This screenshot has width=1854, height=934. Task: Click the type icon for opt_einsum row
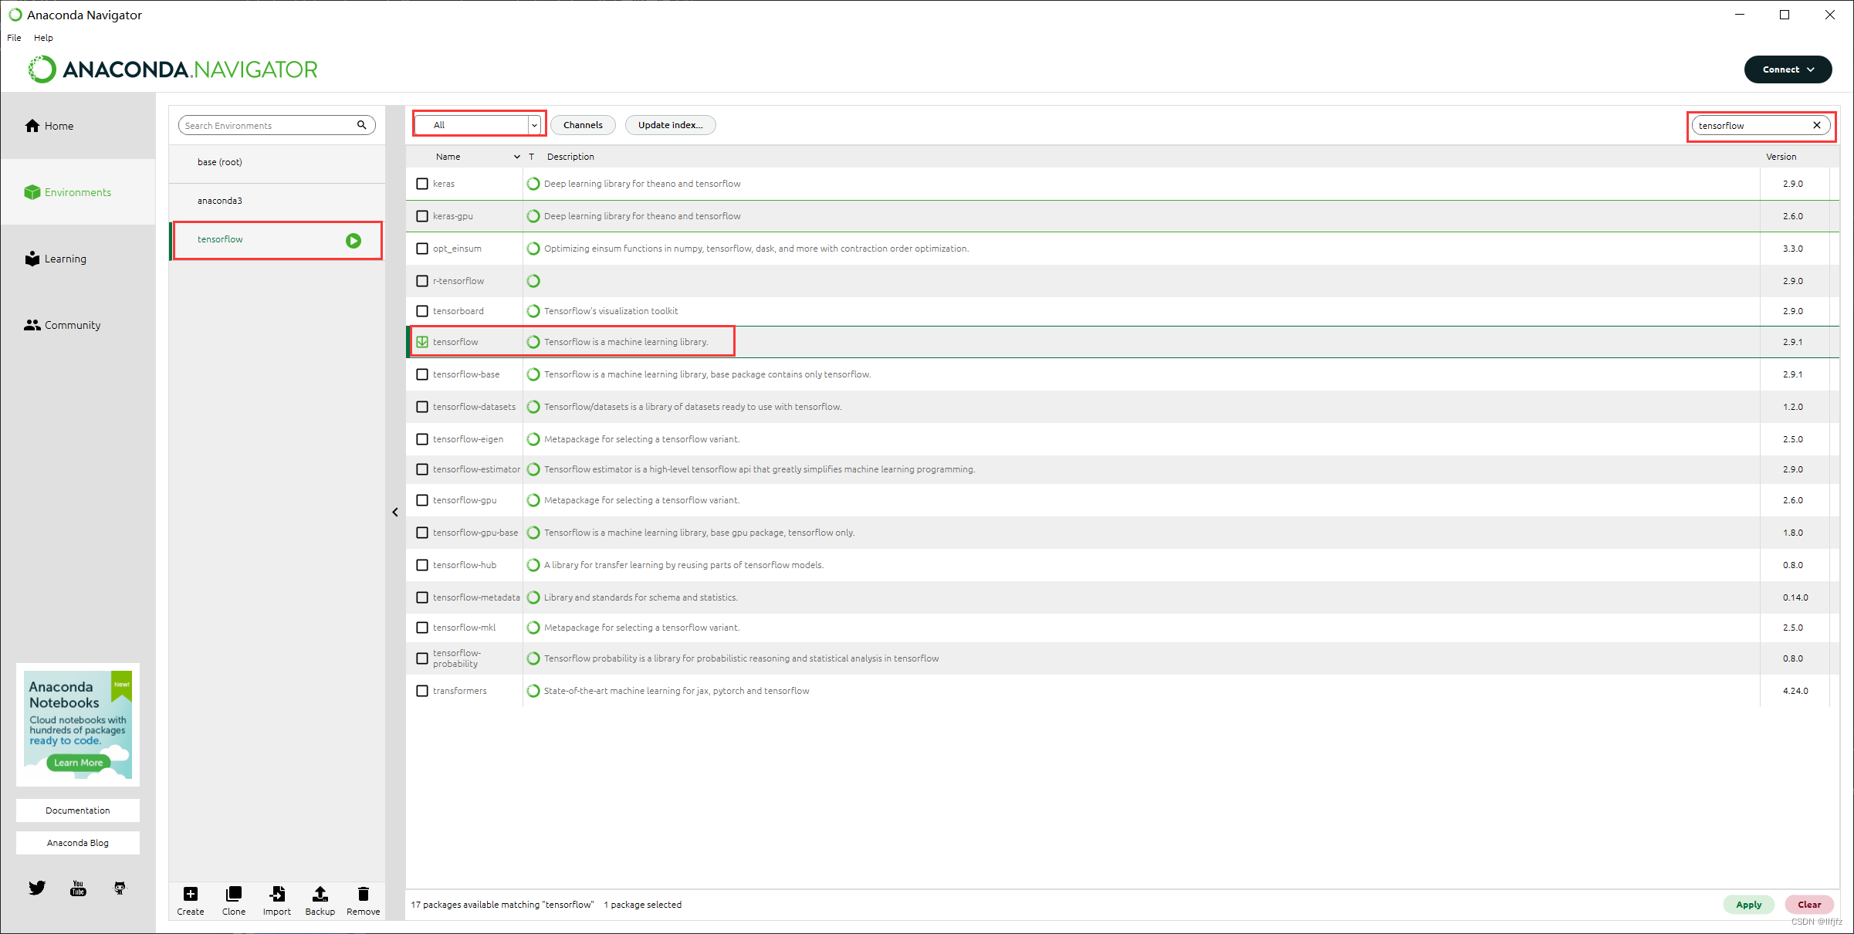pyautogui.click(x=533, y=249)
